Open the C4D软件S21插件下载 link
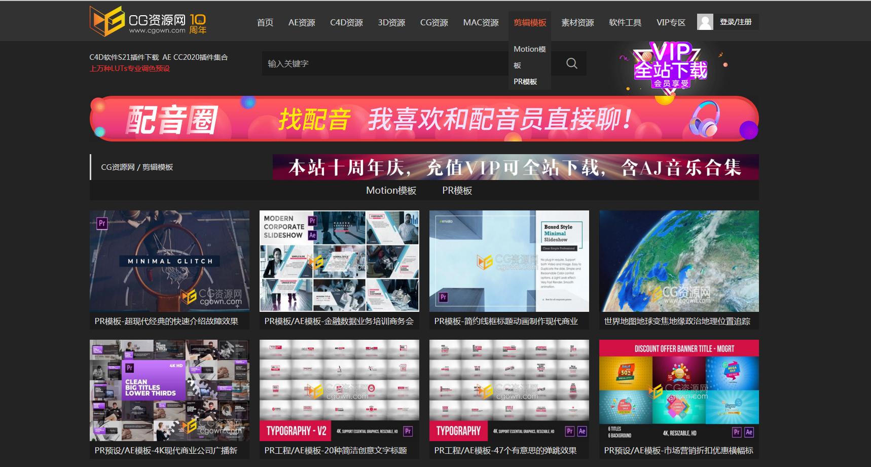Image resolution: width=871 pixels, height=467 pixels. pyautogui.click(x=123, y=57)
